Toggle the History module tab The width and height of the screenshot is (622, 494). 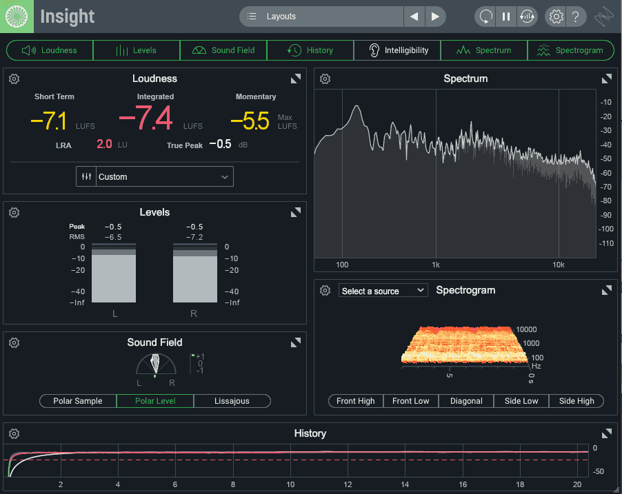[310, 50]
